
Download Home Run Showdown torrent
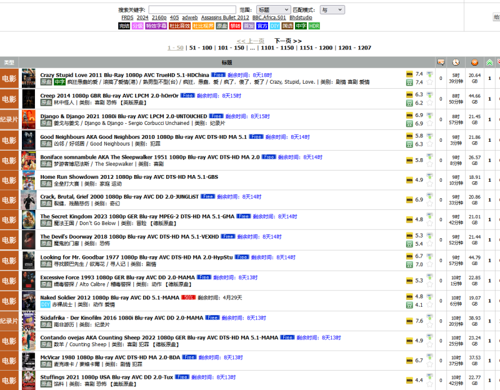pyautogui.click(x=430, y=176)
